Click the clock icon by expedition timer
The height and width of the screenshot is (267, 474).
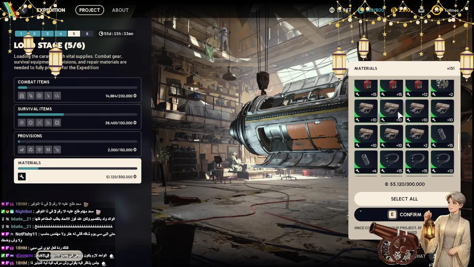(101, 34)
